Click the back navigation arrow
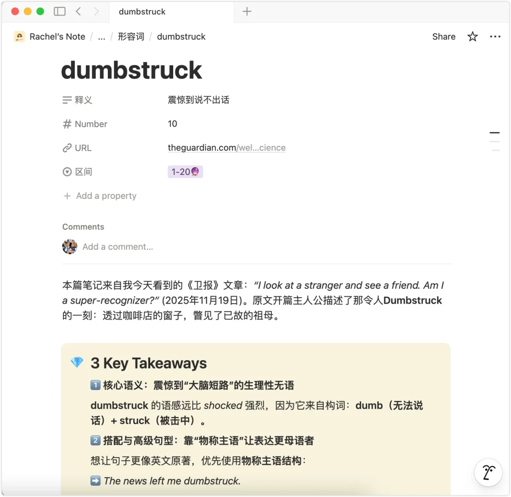 coord(78,11)
